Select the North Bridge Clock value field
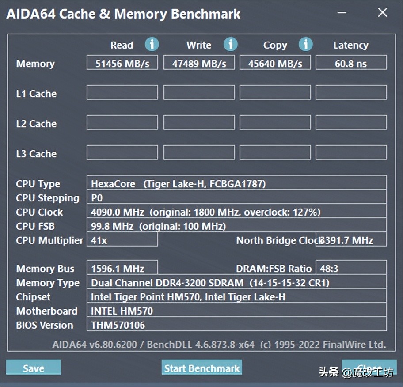Screen dimensions: 403x387 pyautogui.click(x=351, y=240)
